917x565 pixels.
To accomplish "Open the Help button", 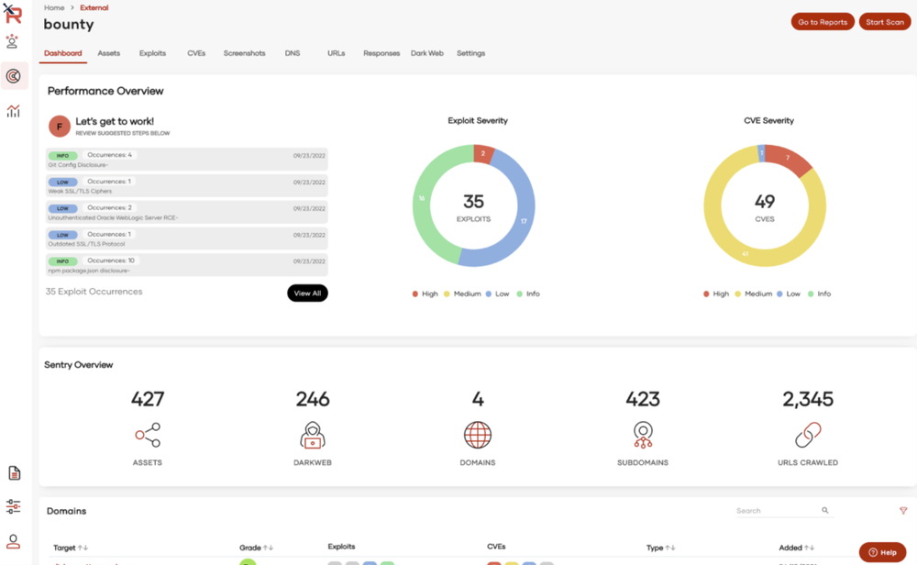I will [882, 552].
